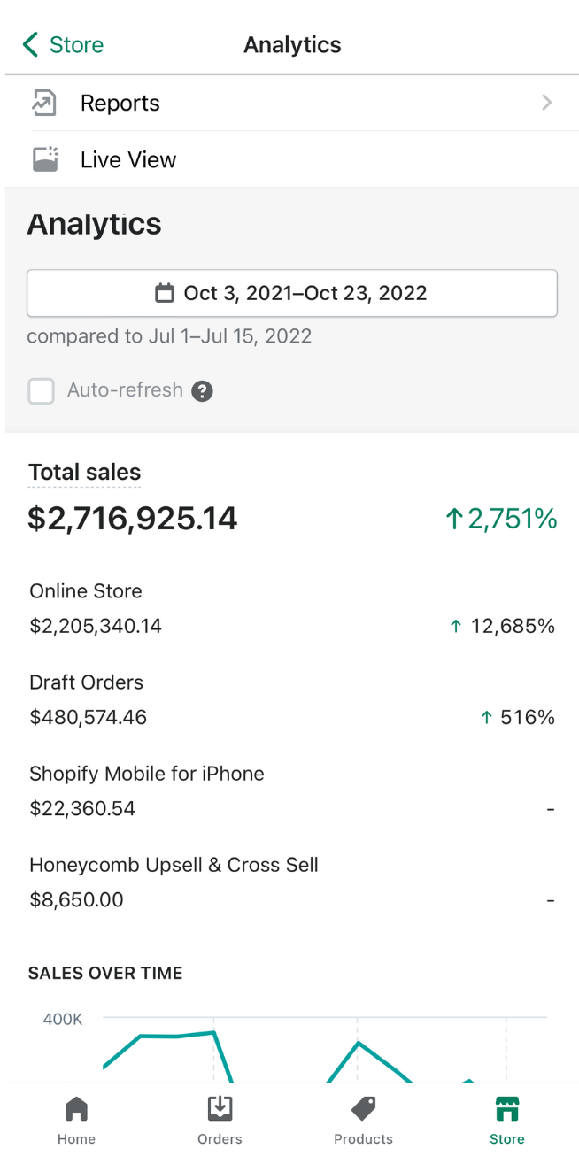
Task: Tap the Honeycomb Upsell & Cross Sell row
Action: (x=292, y=883)
